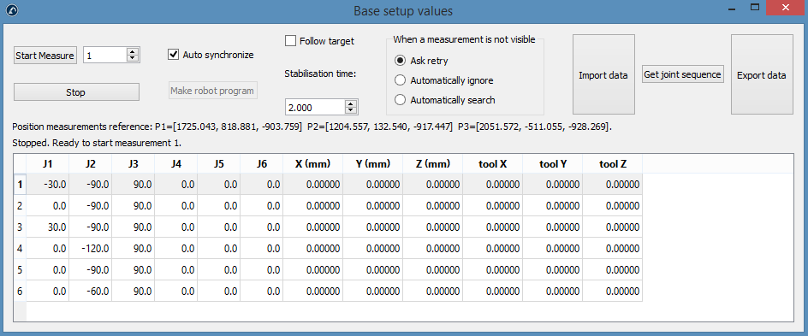The width and height of the screenshot is (808, 336).
Task: Decrease the measurement number spinner
Action: point(134,59)
